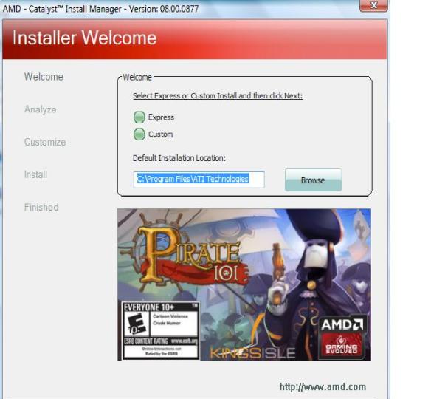The image size is (431, 399).
Task: Click the Browse button
Action: tap(314, 180)
